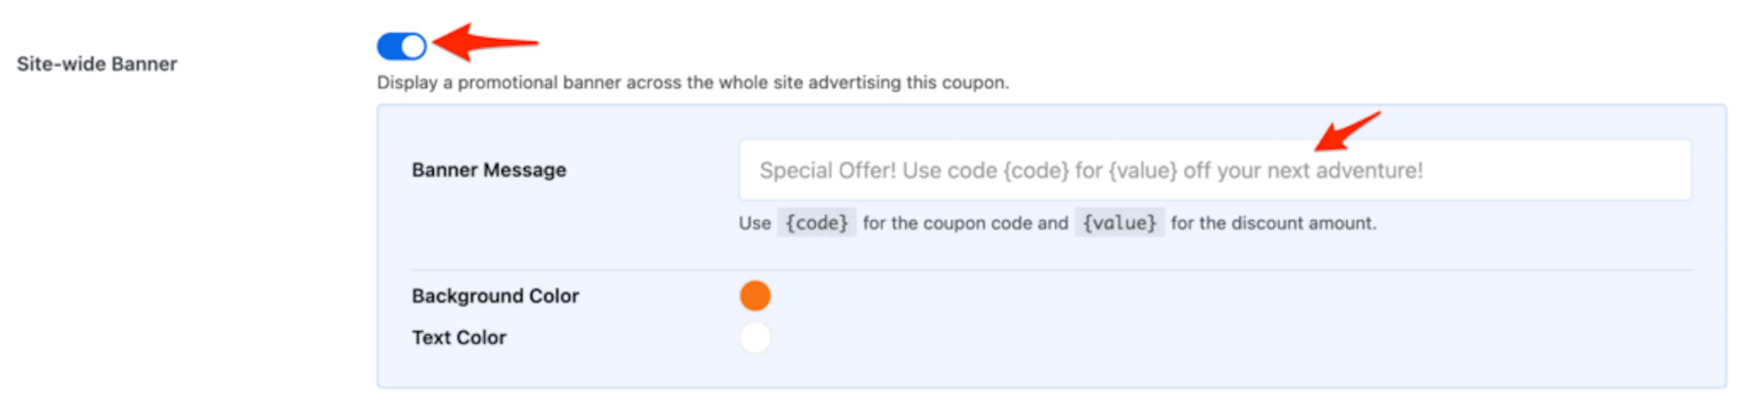The height and width of the screenshot is (402, 1745).
Task: Click the Background Color label
Action: [495, 296]
